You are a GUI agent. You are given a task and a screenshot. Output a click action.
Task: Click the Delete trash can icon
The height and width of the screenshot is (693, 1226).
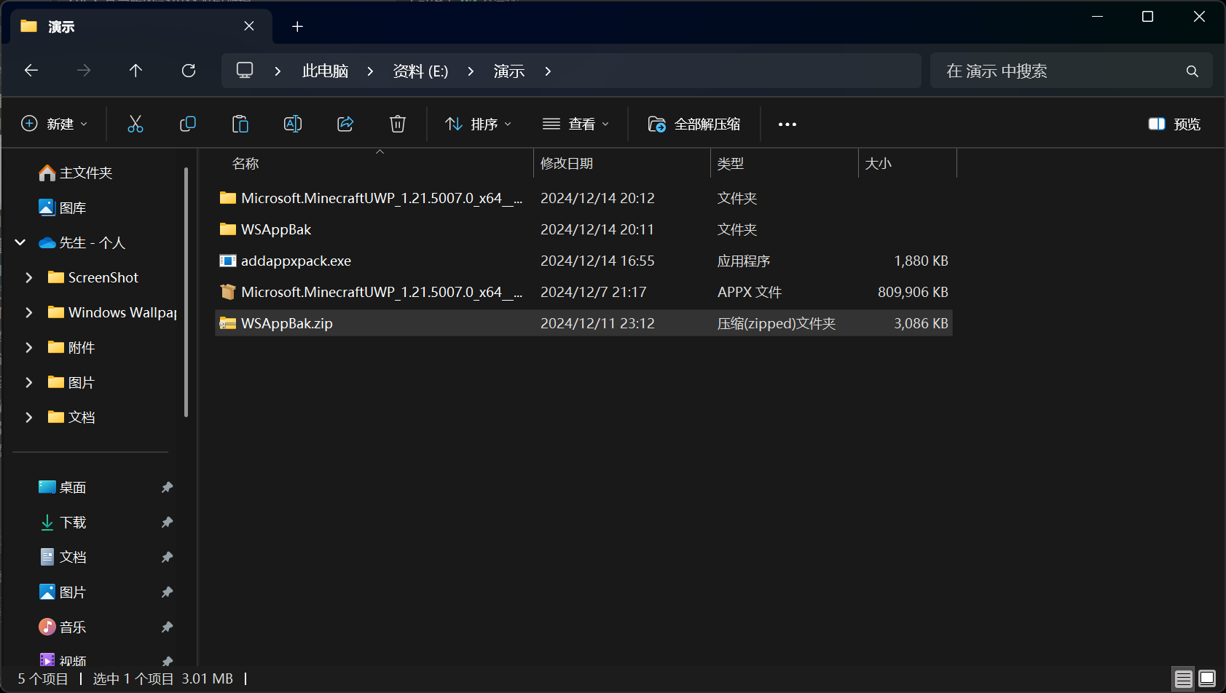coord(398,124)
